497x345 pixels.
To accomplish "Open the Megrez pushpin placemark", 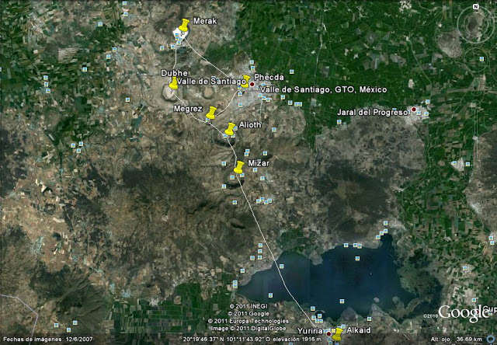I will pyautogui.click(x=211, y=113).
